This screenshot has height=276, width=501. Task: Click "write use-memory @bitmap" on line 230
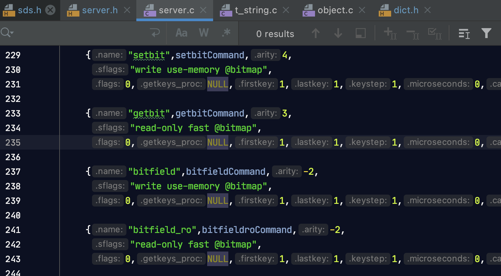pyautogui.click(x=199, y=70)
